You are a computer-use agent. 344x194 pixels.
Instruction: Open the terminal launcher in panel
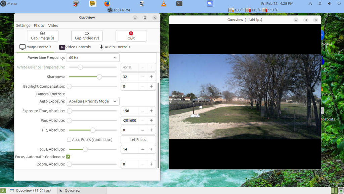coord(179,4)
